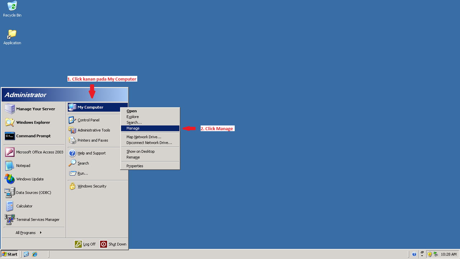Select Map Network Drive... option
The height and width of the screenshot is (259, 460).
[x=150, y=137]
